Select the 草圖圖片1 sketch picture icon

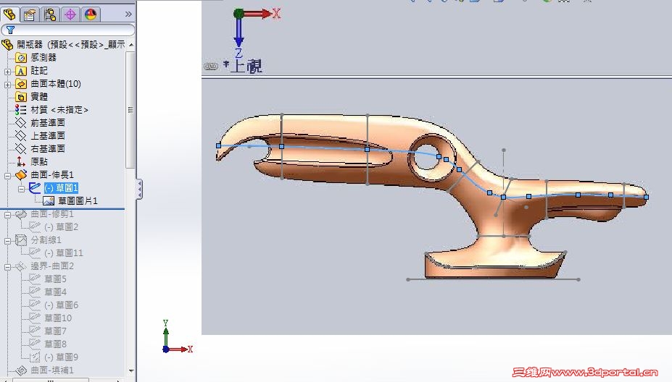tap(48, 200)
